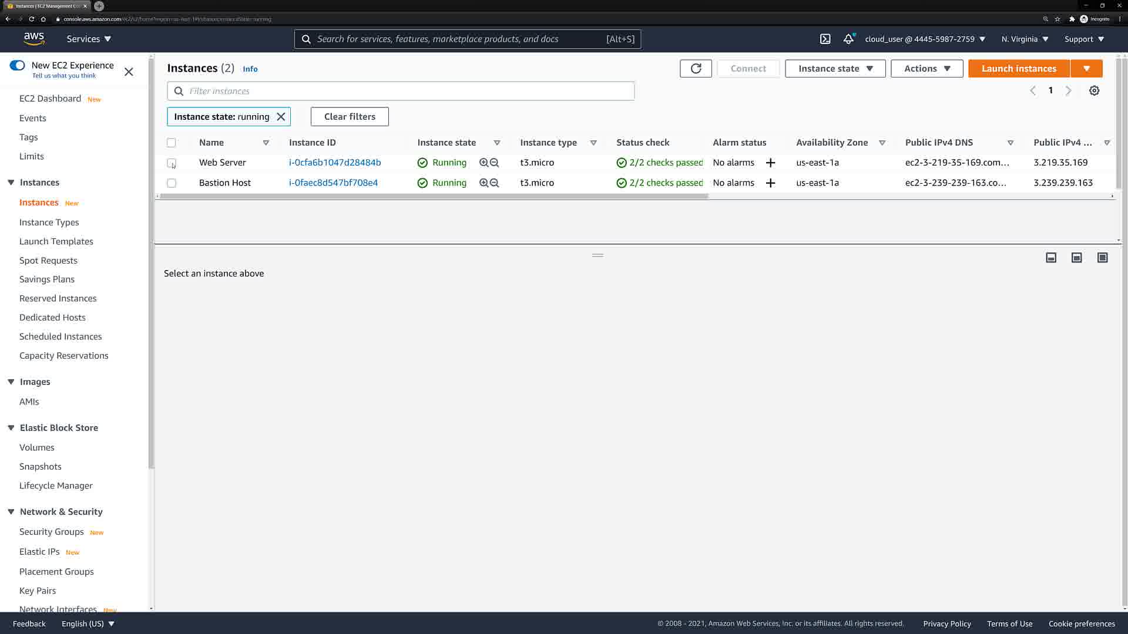Remove the running state filter chip
The image size is (1128, 634).
[x=281, y=117]
